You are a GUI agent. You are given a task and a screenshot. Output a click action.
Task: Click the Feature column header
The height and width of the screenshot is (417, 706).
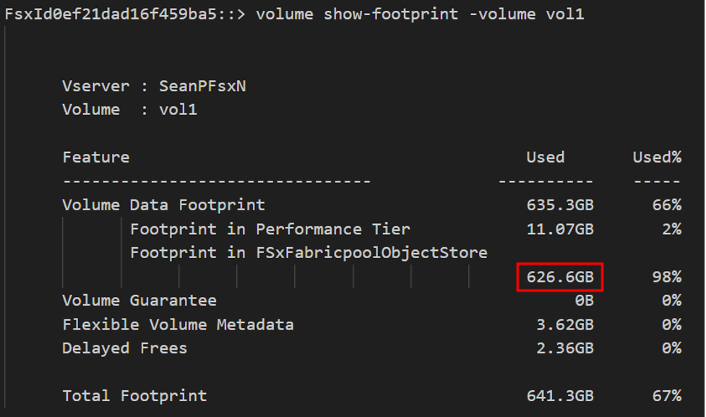96,158
